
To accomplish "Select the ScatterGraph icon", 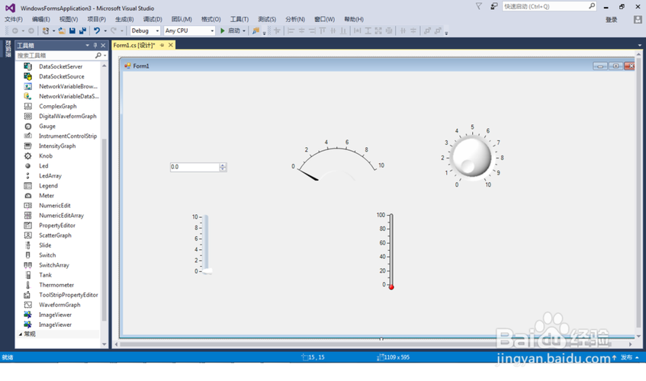I will click(27, 235).
